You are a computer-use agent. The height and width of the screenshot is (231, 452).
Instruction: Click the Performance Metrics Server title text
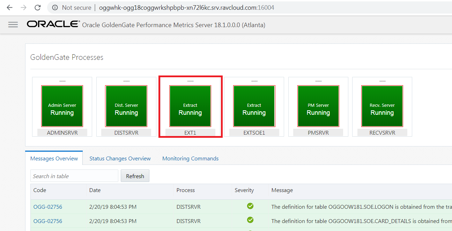[x=174, y=25]
